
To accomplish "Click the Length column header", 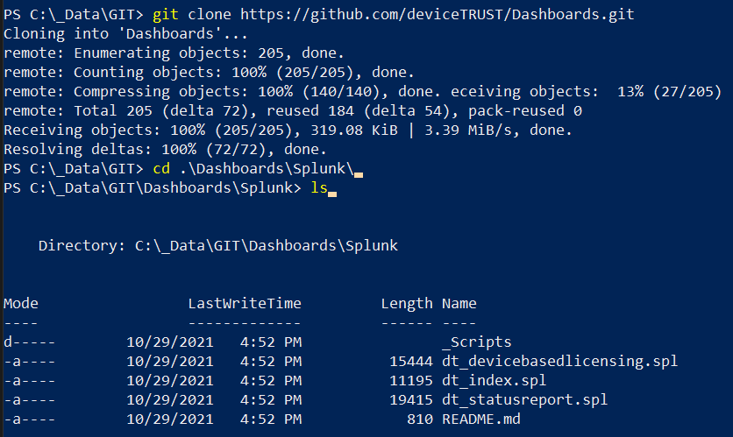I will [406, 303].
